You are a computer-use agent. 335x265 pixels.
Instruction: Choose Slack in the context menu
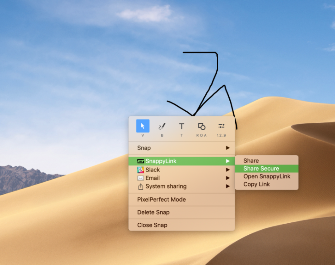(182, 170)
